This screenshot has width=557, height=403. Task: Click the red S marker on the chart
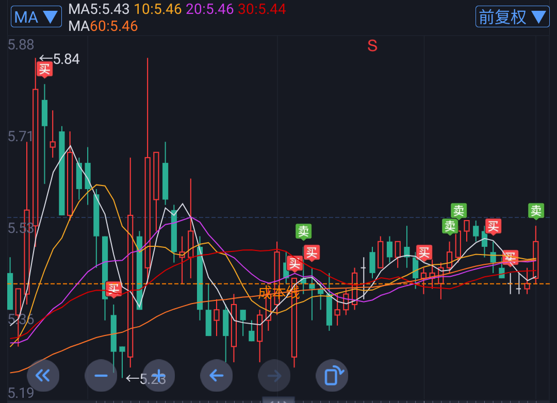tap(372, 46)
